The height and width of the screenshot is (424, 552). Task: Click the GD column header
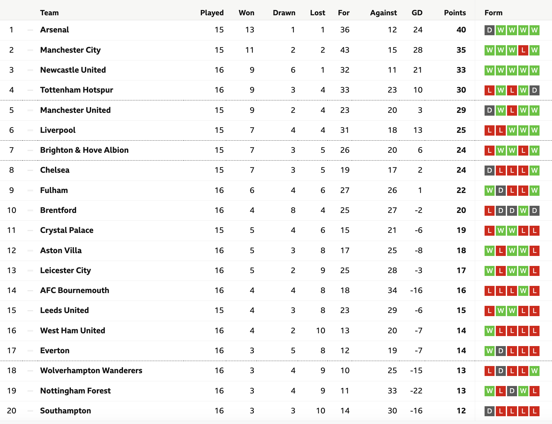(417, 13)
